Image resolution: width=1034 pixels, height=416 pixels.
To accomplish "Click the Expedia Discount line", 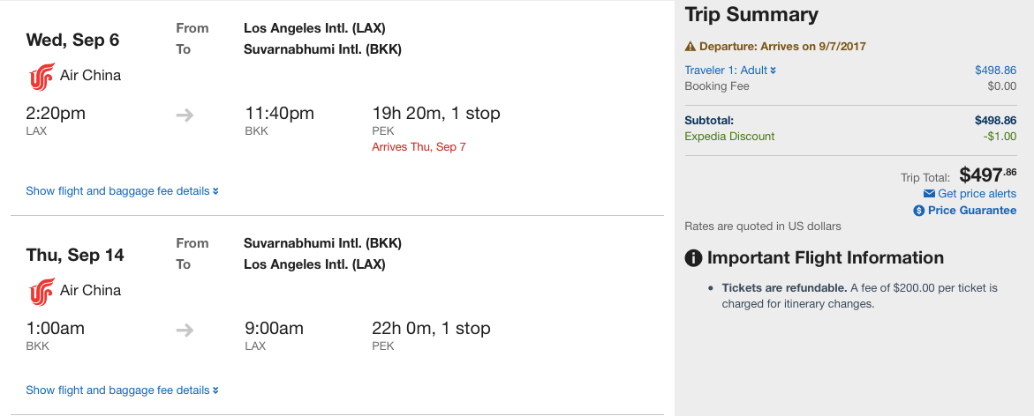I will tap(729, 137).
